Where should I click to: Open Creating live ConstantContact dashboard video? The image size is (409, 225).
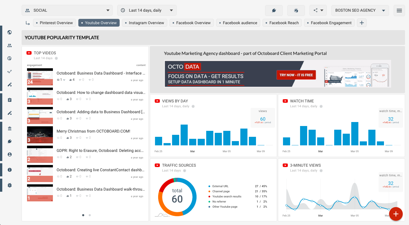[x=101, y=170]
